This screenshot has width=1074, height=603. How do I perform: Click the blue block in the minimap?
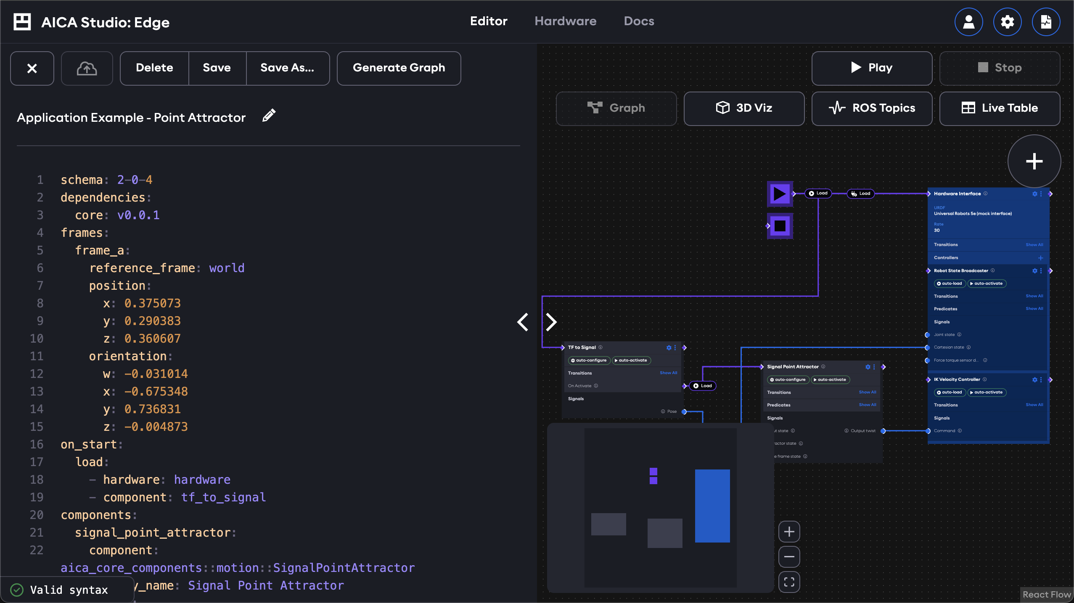(x=712, y=506)
